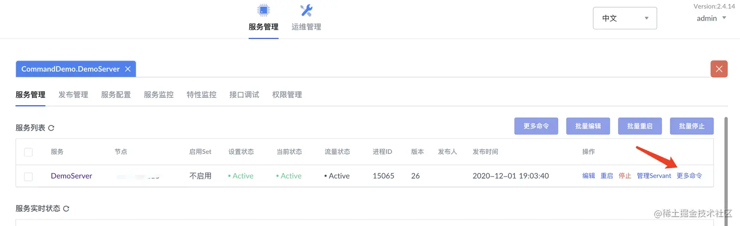
Task: Click the 当前状态 Active value
Action: 289,176
